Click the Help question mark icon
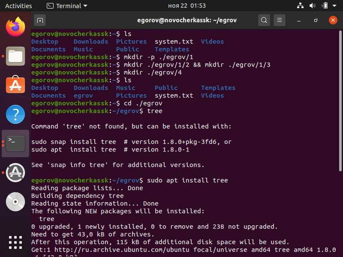The height and width of the screenshot is (257, 343). point(15,114)
